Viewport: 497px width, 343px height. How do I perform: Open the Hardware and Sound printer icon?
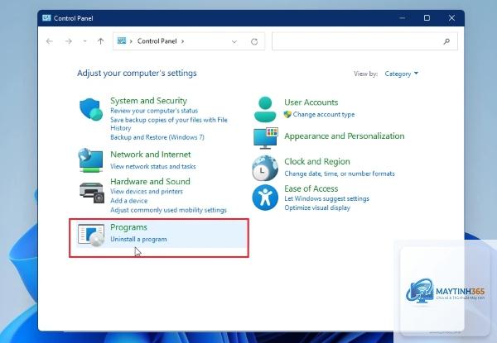[x=92, y=193]
